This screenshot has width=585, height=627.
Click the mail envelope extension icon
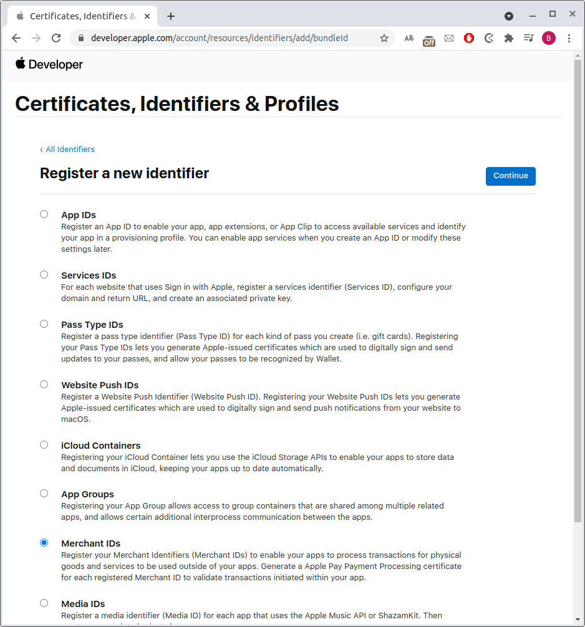tap(449, 38)
